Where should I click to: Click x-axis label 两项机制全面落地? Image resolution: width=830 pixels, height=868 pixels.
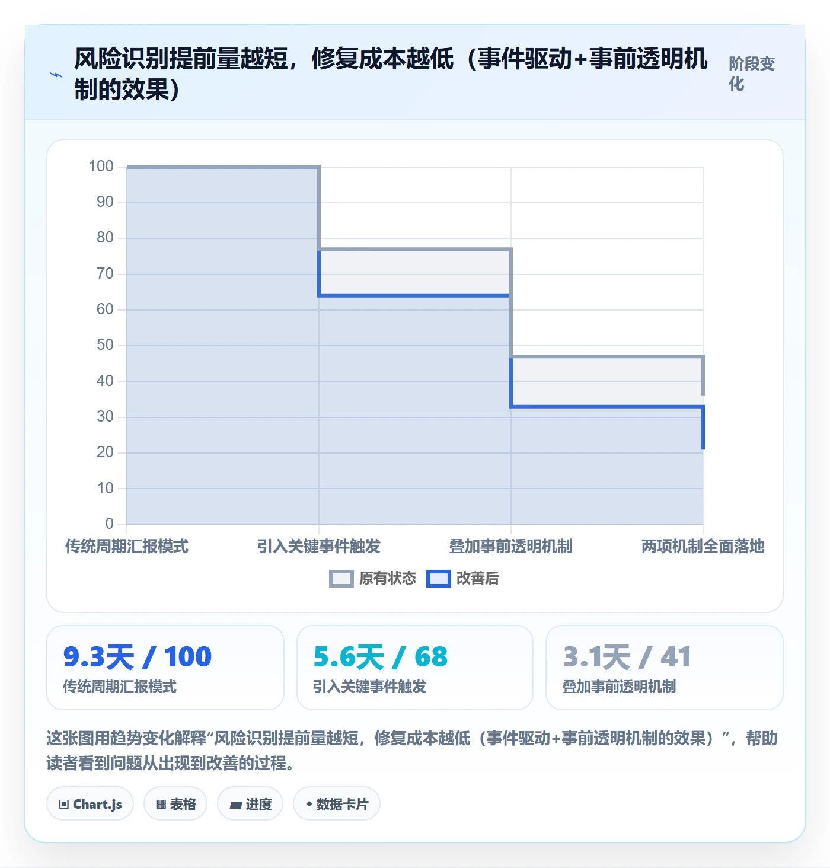(703, 546)
